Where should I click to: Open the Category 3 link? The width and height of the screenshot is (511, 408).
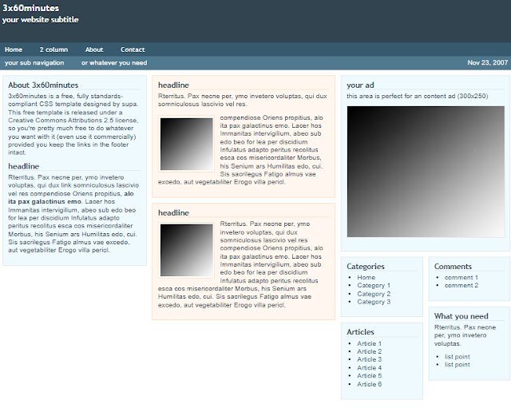pos(374,302)
